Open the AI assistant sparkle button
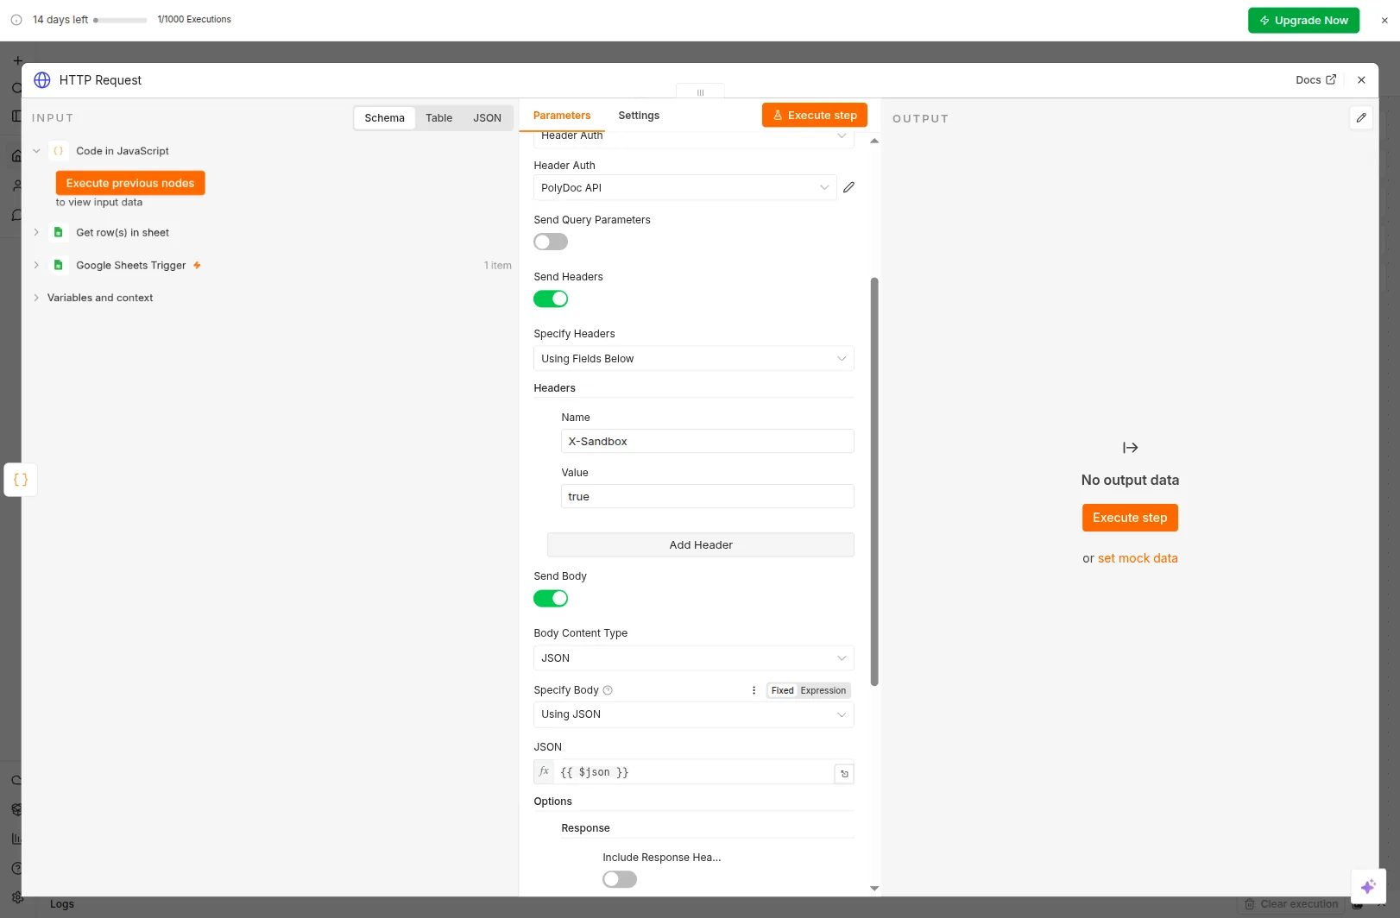The height and width of the screenshot is (918, 1400). pyautogui.click(x=1368, y=886)
